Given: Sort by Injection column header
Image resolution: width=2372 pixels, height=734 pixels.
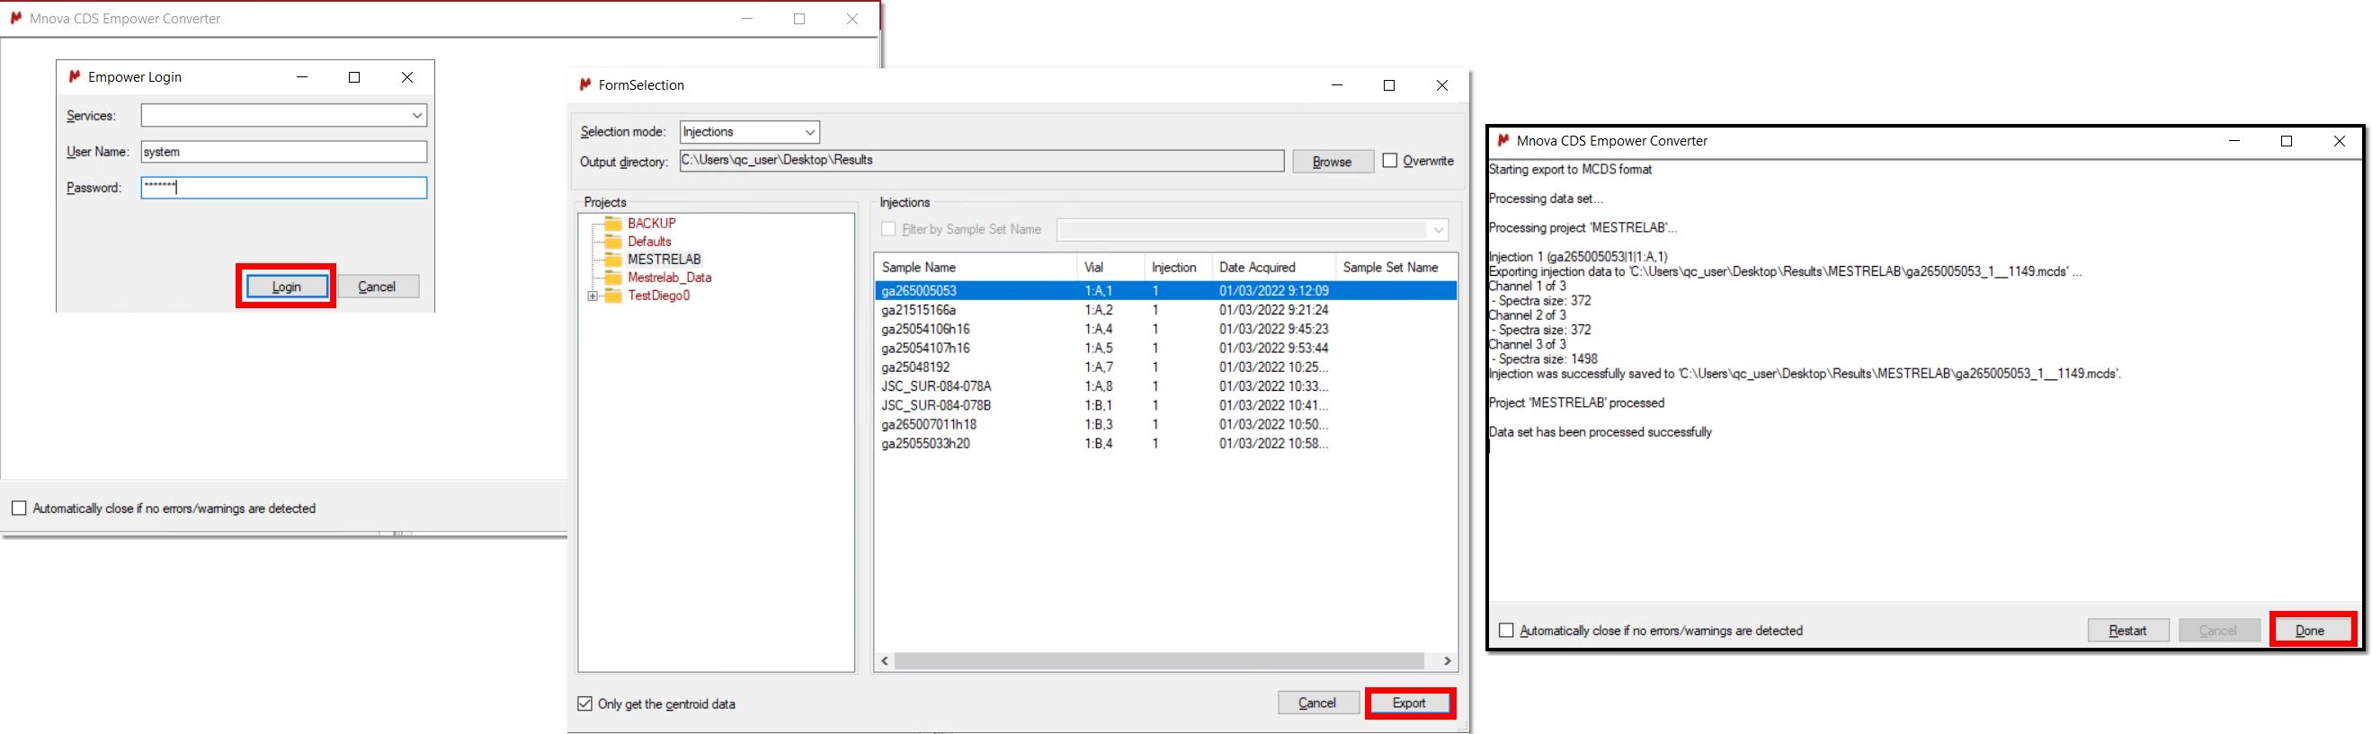Looking at the screenshot, I should [1178, 267].
